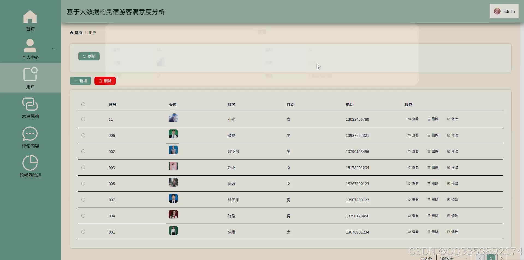Click the avatar thumbnail of 小小
524x260 pixels.
pyautogui.click(x=173, y=118)
